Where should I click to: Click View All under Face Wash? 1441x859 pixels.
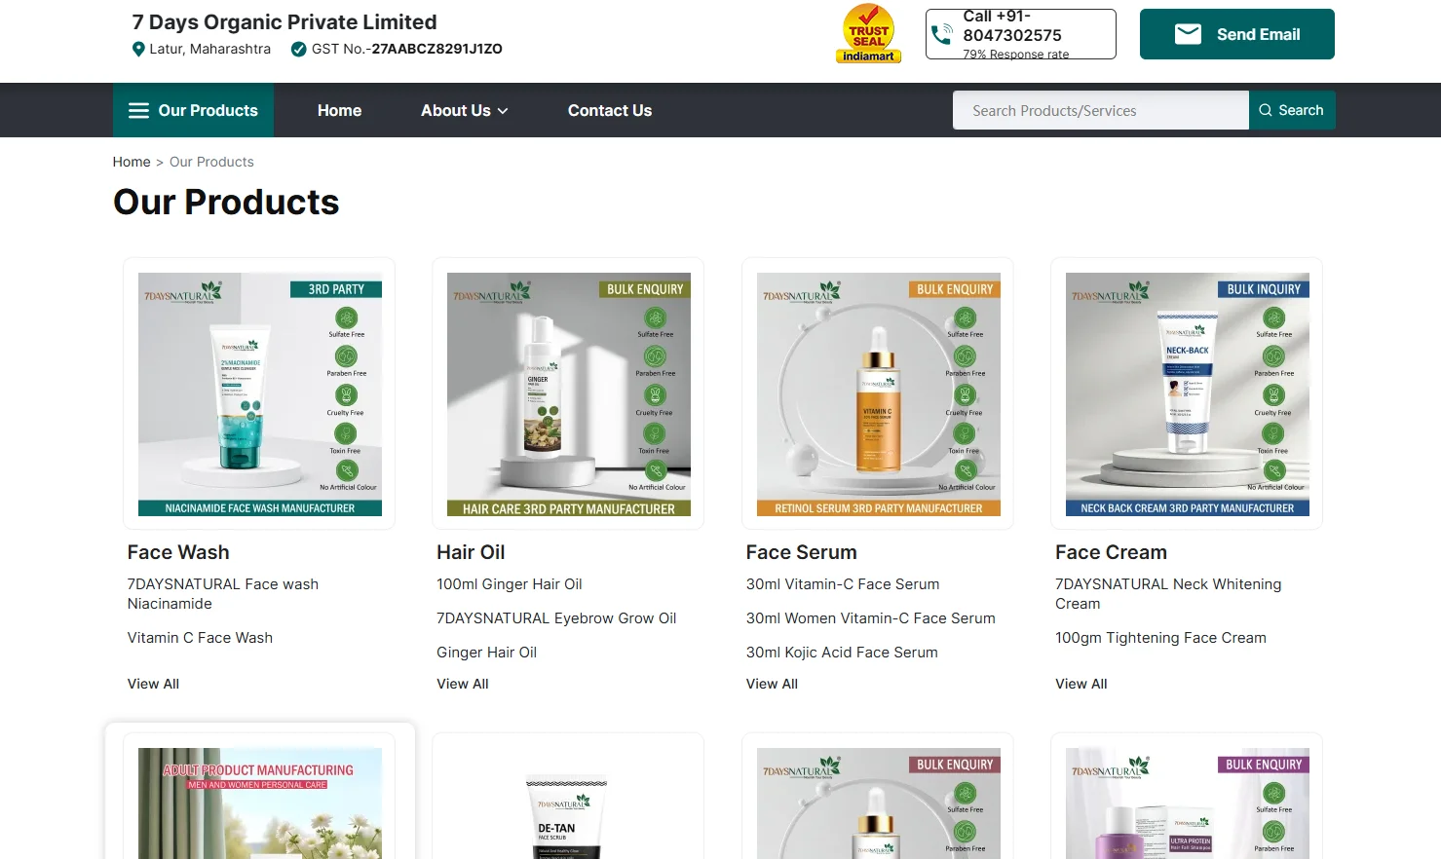tap(153, 684)
